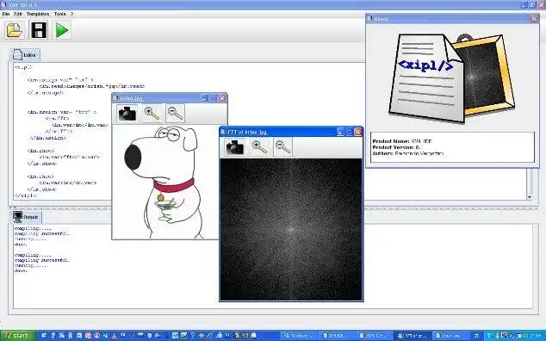Open the Edit menu
The width and height of the screenshot is (546, 341).
[18, 14]
